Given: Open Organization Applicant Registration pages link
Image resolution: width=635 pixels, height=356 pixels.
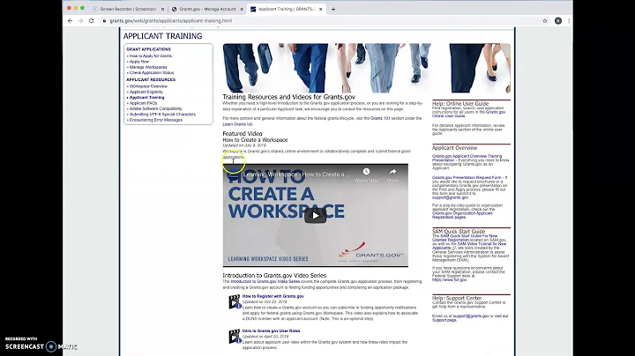Looking at the screenshot, I should [x=462, y=215].
